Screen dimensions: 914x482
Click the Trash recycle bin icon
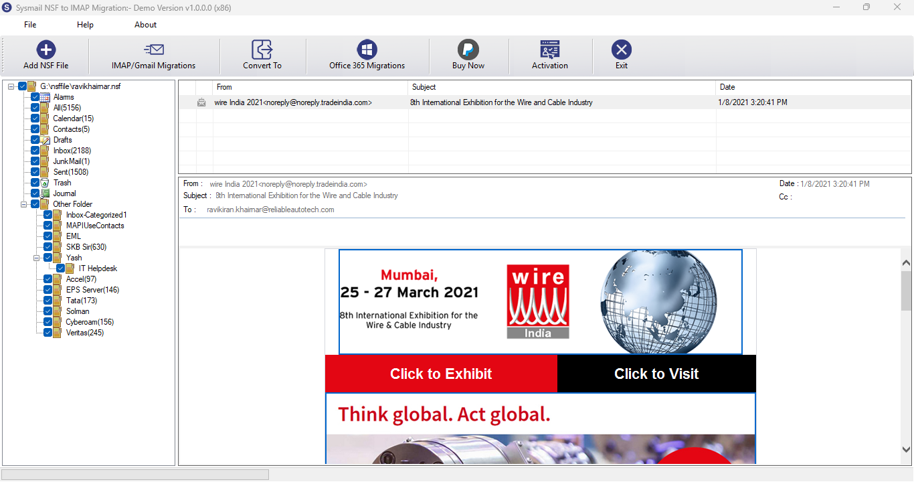45,183
